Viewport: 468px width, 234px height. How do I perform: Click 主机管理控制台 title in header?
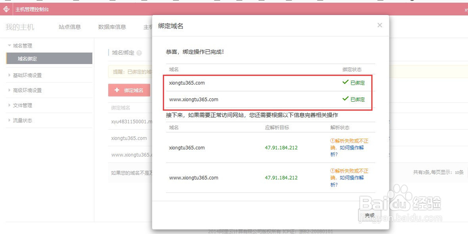tap(32, 9)
